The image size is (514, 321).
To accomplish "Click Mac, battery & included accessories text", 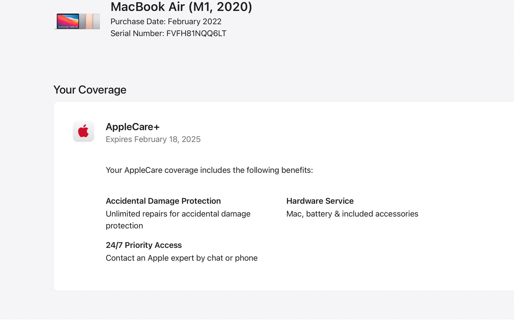I will pos(352,214).
